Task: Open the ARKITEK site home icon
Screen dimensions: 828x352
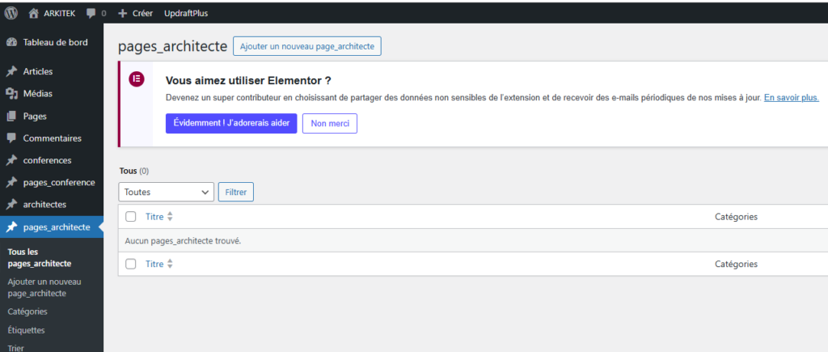Action: pyautogui.click(x=33, y=13)
